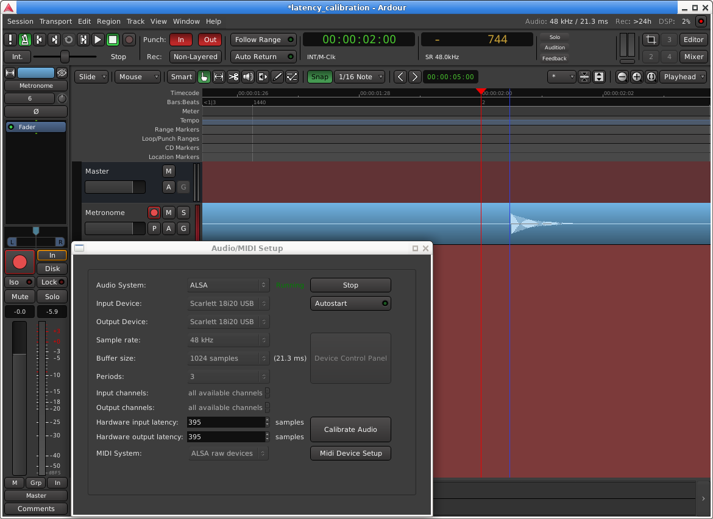Toggle the metronome click button
This screenshot has height=519, width=713.
(25, 40)
